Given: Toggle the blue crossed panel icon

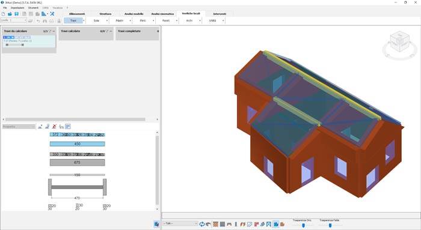Looking at the screenshot, I should tap(269, 224).
